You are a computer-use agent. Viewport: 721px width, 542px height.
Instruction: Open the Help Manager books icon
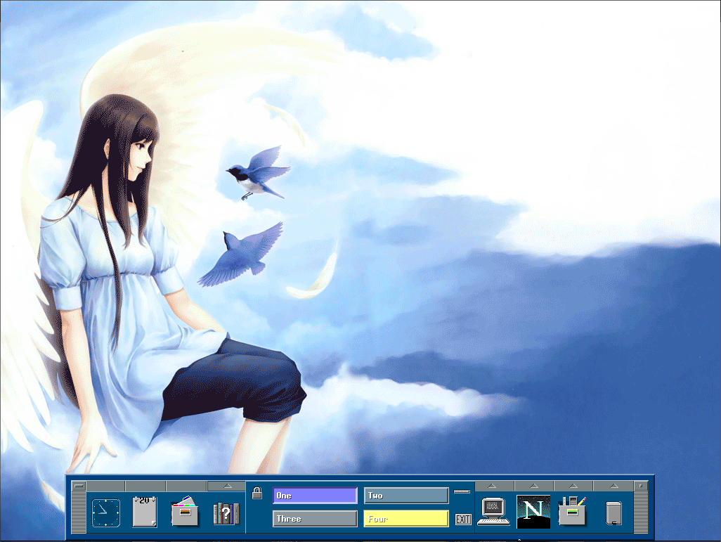click(x=226, y=512)
